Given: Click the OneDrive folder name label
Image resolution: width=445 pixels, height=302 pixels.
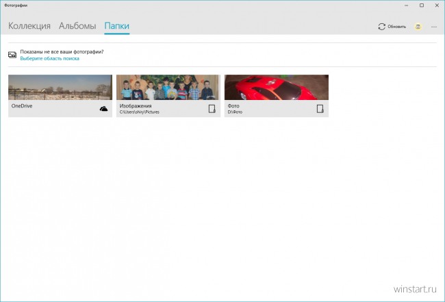Looking at the screenshot, I should [23, 107].
